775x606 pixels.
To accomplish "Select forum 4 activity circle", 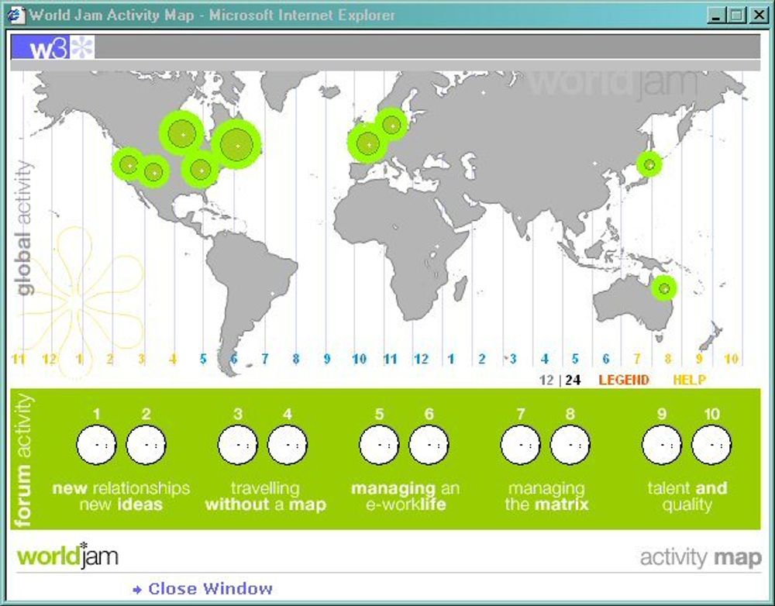I will point(288,445).
